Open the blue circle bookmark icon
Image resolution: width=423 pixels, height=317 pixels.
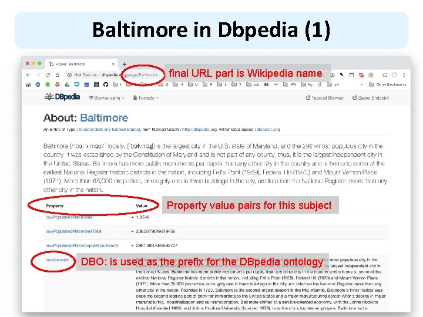click(38, 85)
